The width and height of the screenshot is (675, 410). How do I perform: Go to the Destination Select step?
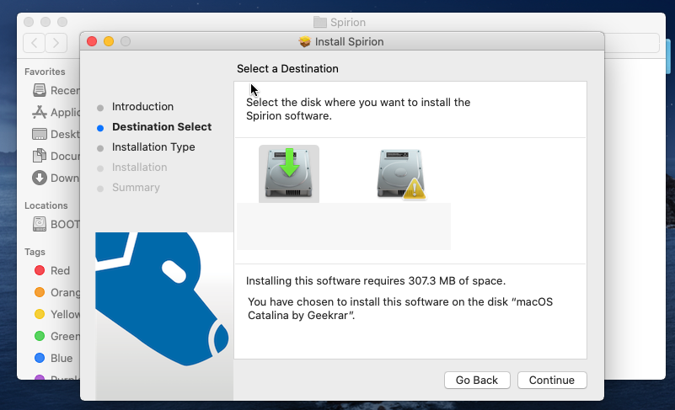[x=162, y=127]
